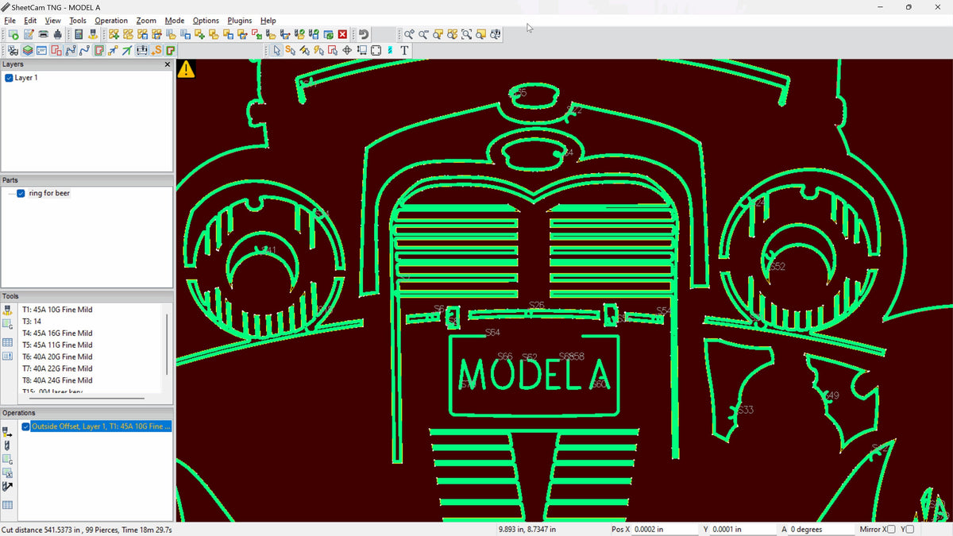
Task: Click the stacked layers display icon
Action: coord(28,50)
